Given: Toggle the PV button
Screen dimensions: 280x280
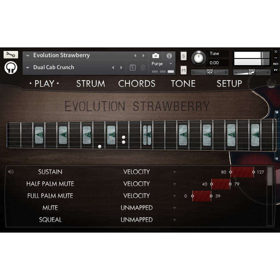Looking at the screenshot, I should (276, 70).
